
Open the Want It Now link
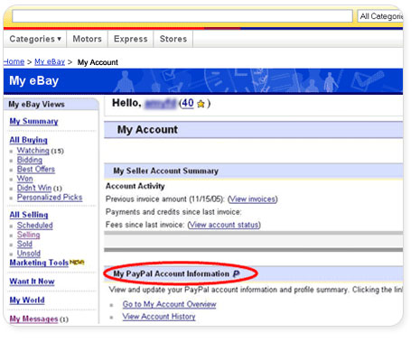[x=32, y=282]
